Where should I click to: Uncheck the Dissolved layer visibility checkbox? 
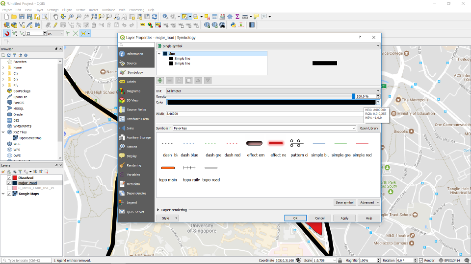9,177
